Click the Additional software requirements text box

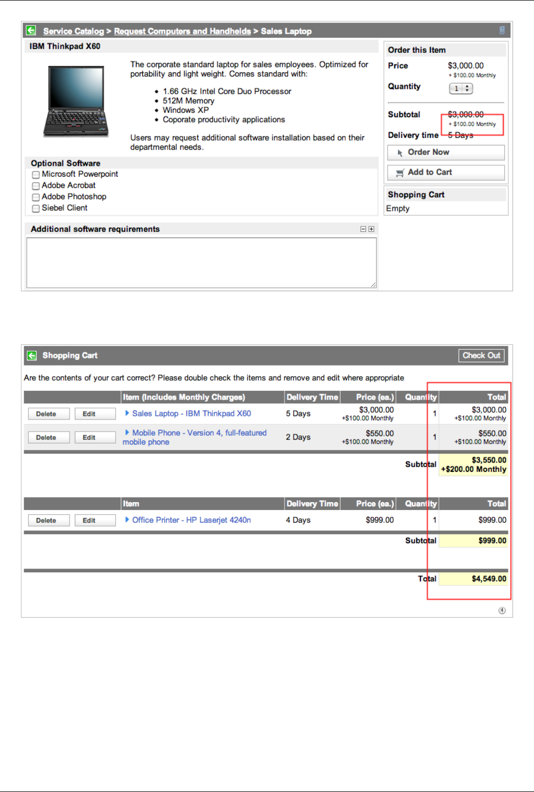point(201,263)
